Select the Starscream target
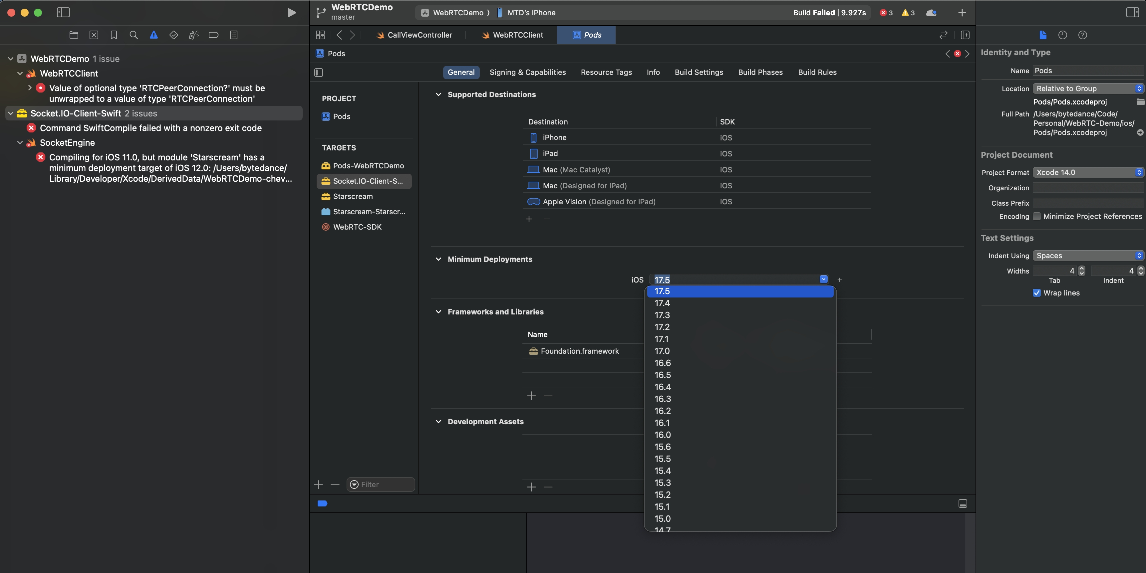 [x=353, y=196]
